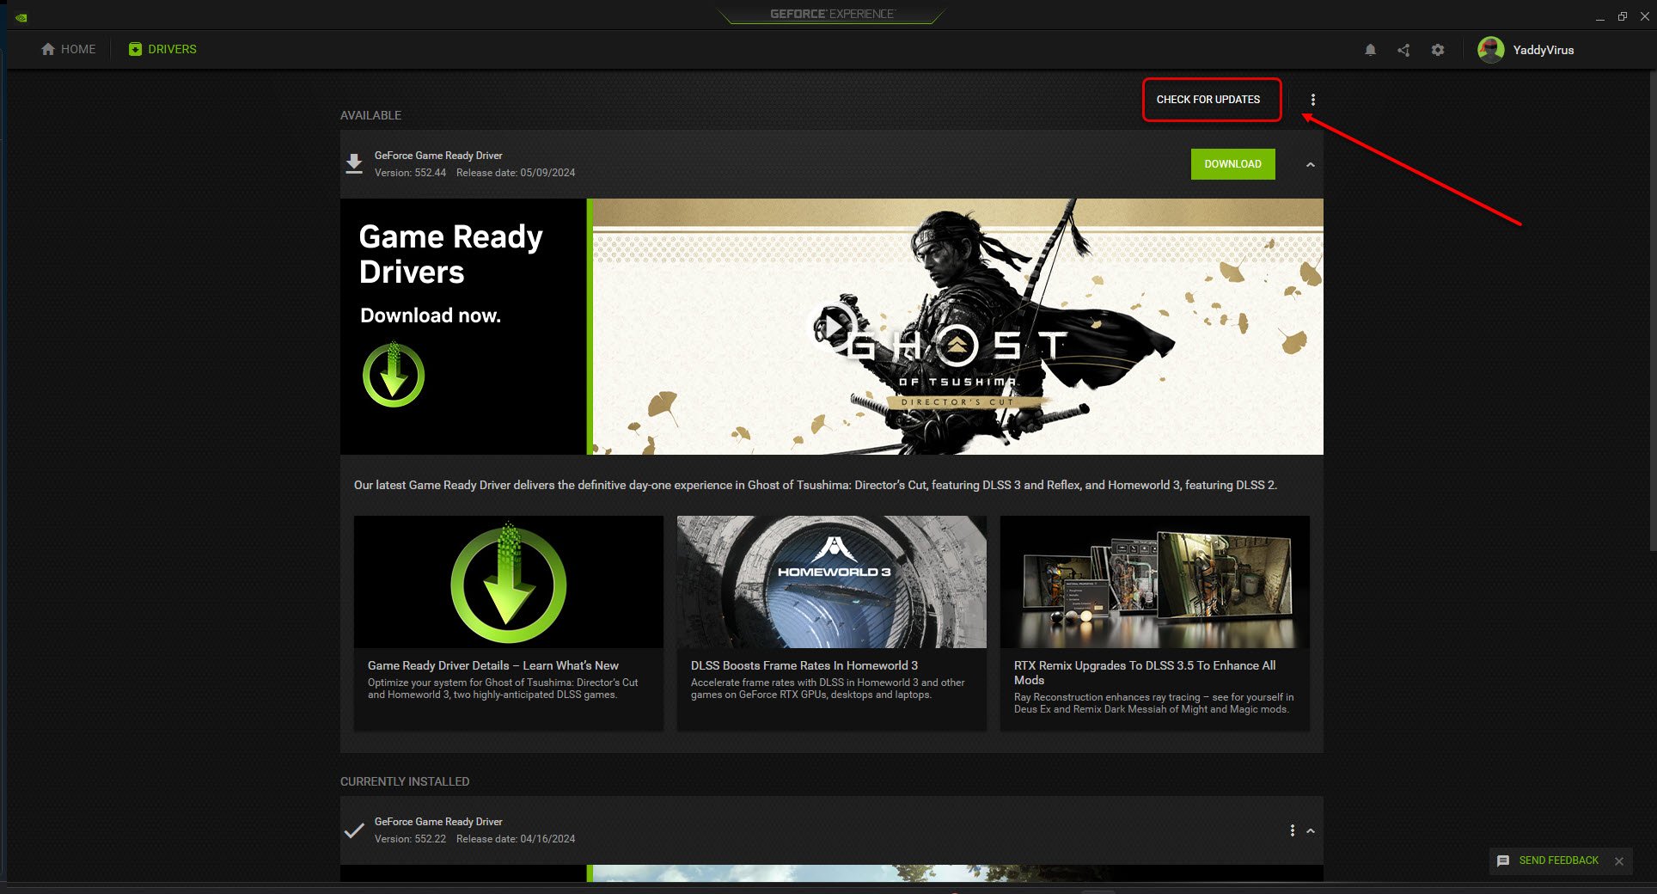This screenshot has height=894, width=1657.
Task: Switch to the Home tab
Action: (x=68, y=49)
